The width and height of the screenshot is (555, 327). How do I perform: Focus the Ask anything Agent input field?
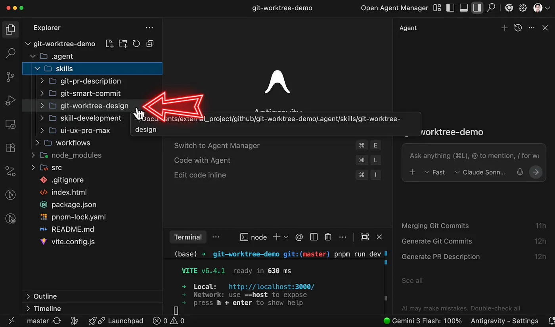474,156
